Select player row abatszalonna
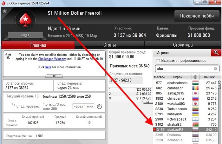 pyautogui.click(x=186, y=83)
